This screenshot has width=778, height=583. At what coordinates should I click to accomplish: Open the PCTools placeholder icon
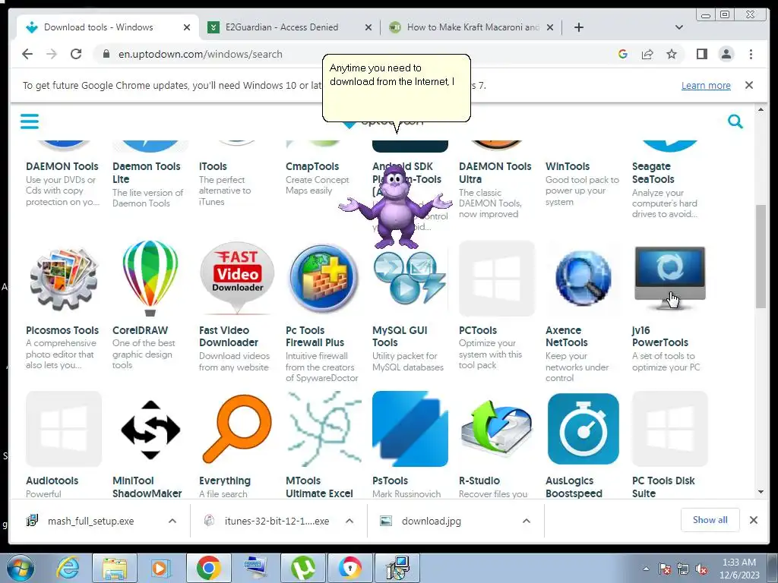pos(497,278)
